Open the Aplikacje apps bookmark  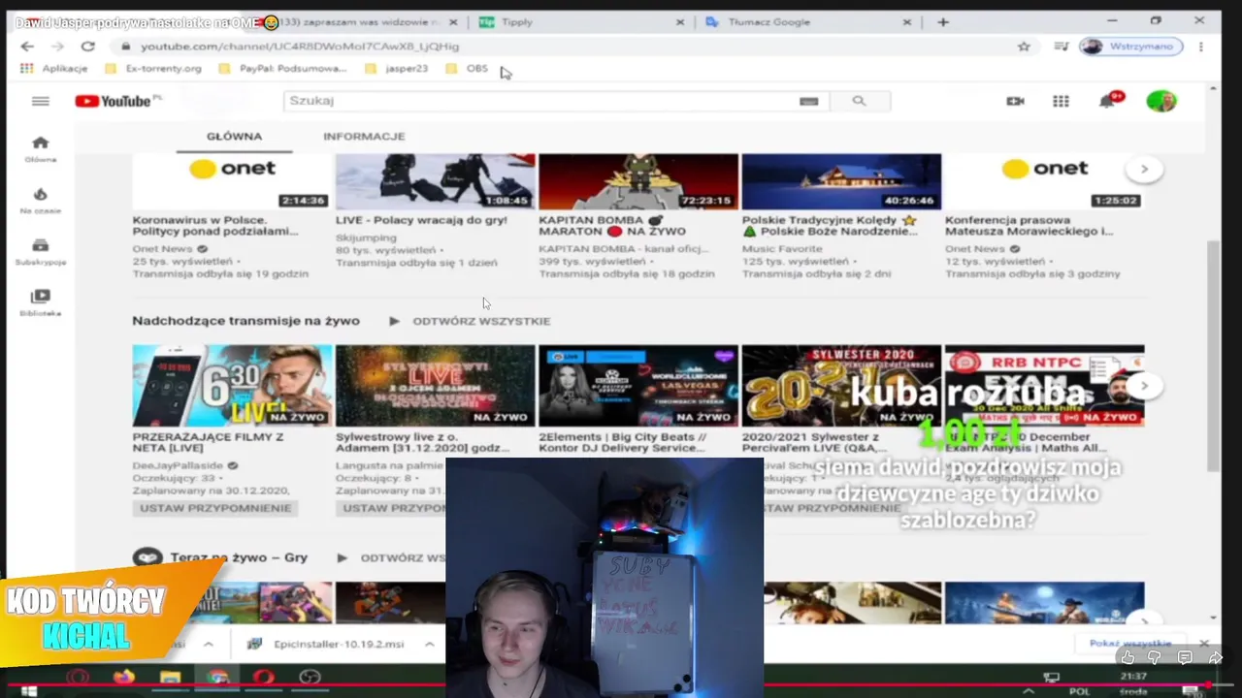click(x=54, y=69)
